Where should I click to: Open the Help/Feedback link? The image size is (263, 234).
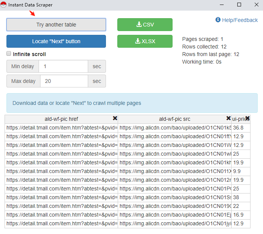click(240, 20)
